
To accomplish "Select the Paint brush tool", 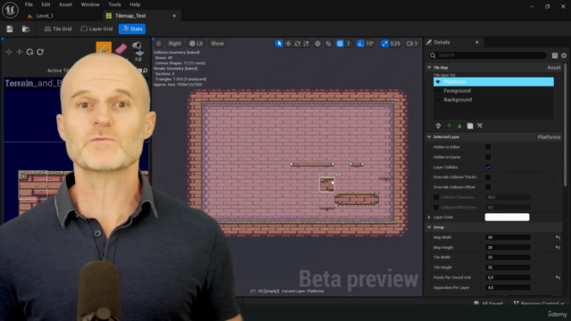I will click(x=103, y=48).
